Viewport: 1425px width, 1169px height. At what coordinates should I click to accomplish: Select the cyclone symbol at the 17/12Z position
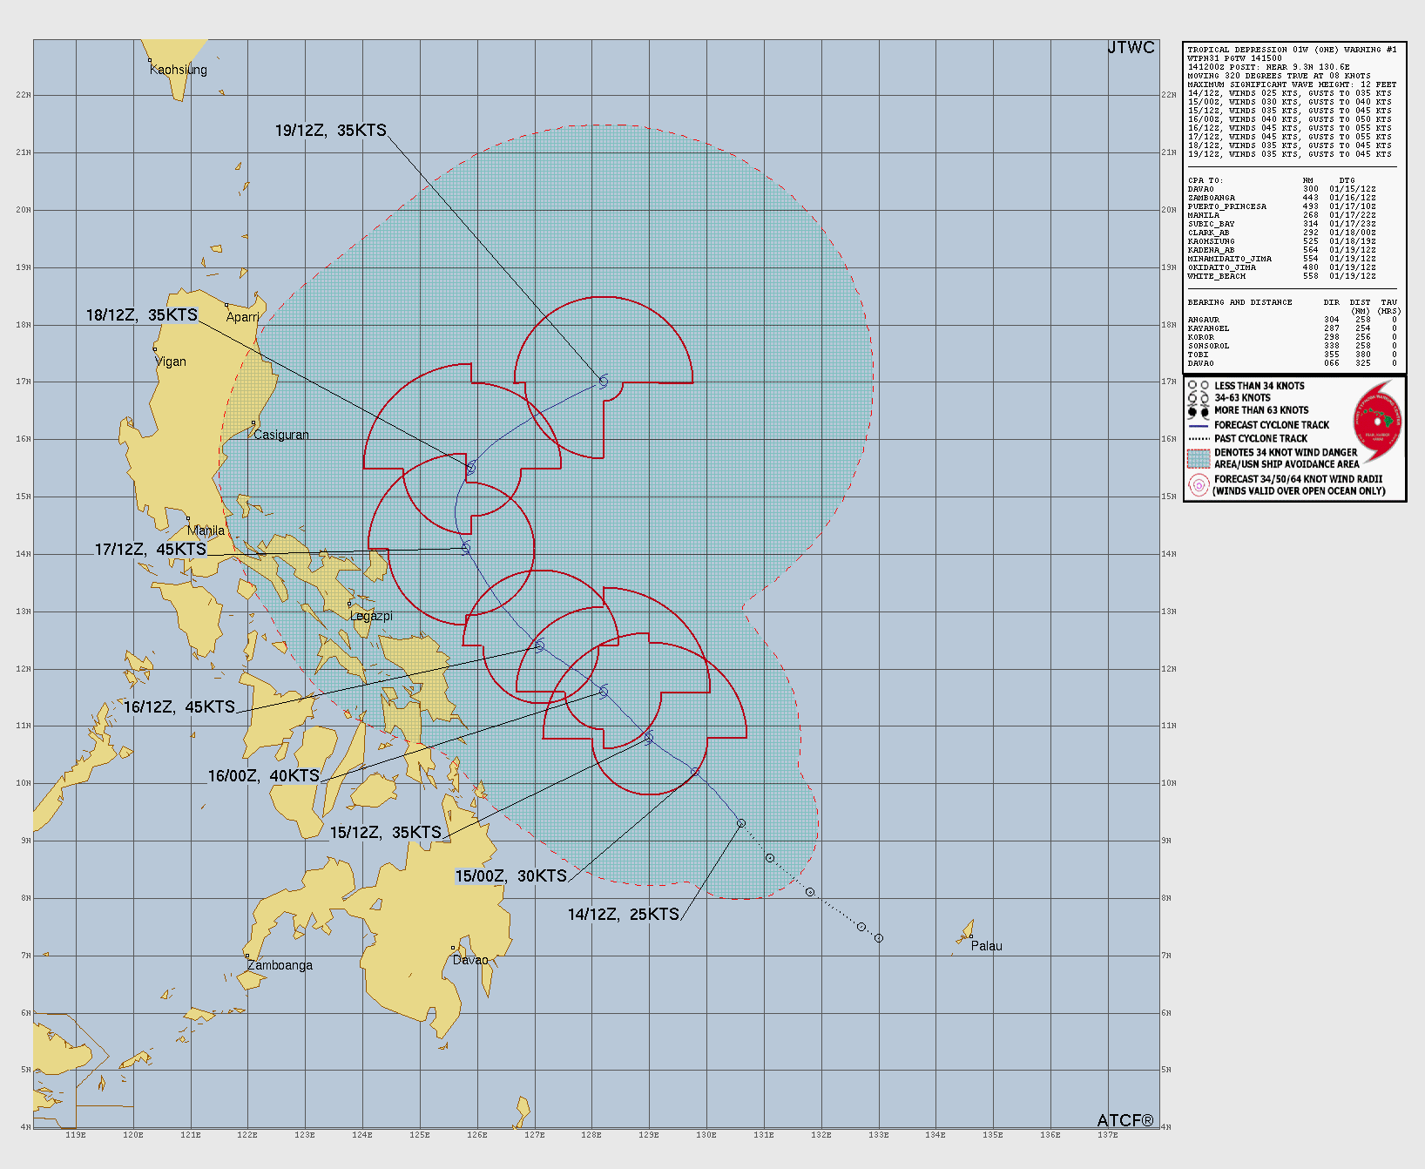pyautogui.click(x=466, y=548)
